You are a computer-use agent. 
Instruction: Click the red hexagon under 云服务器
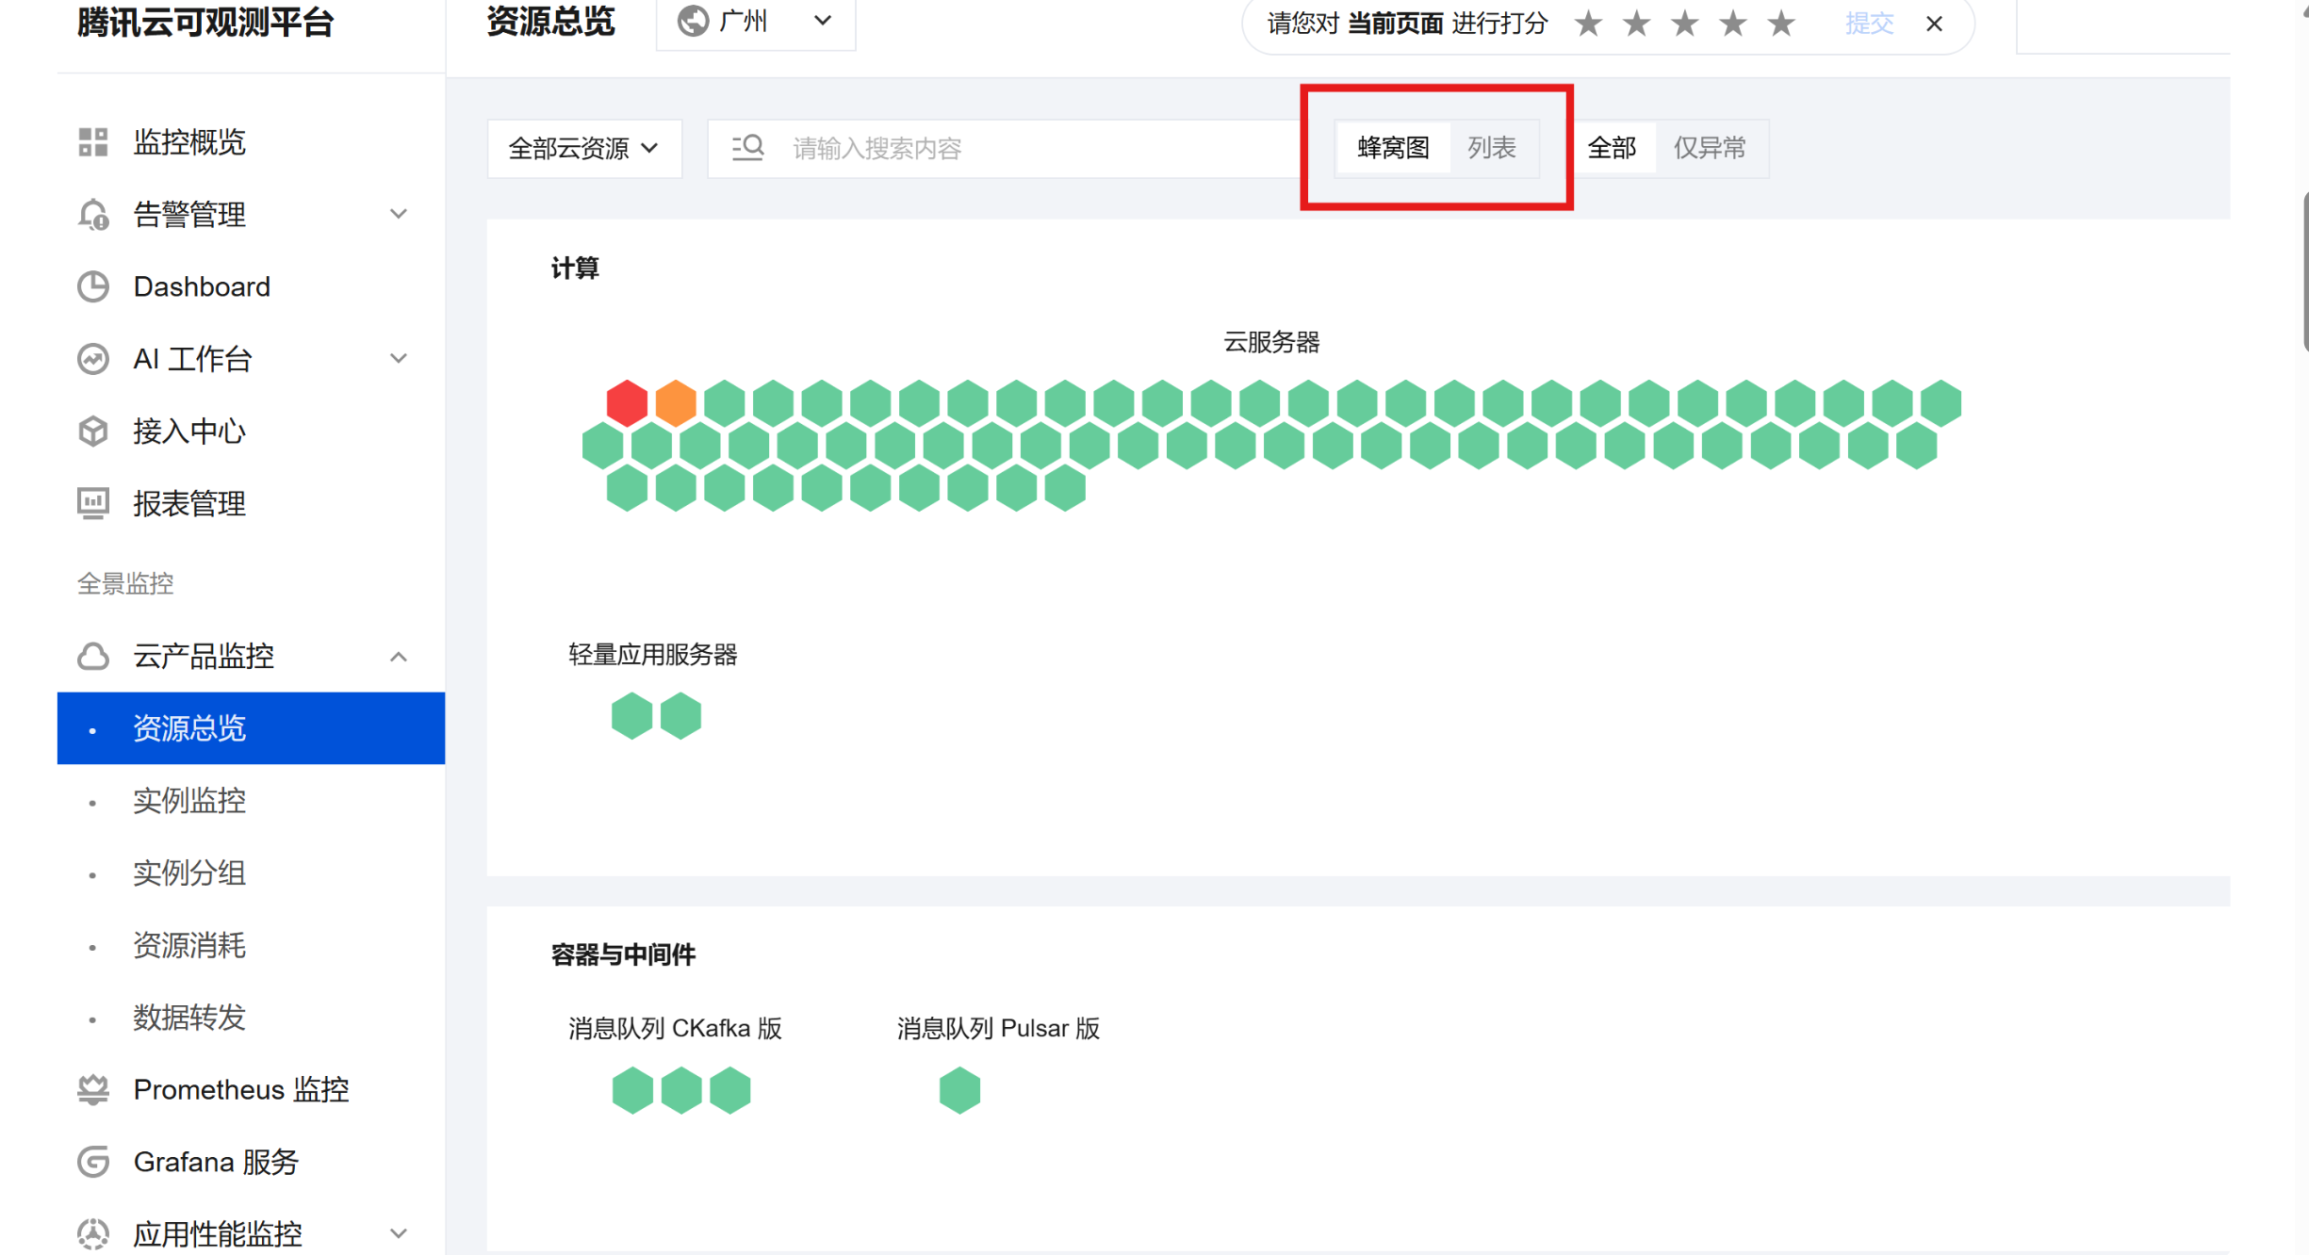click(627, 403)
